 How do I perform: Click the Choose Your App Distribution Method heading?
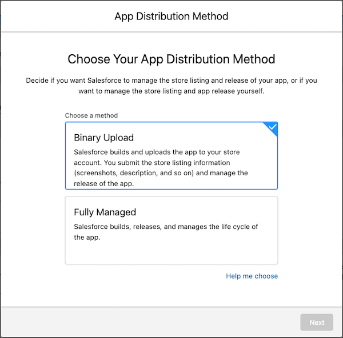click(171, 59)
